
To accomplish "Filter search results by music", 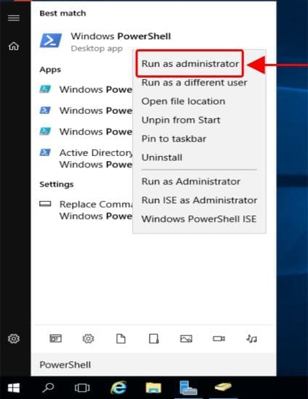I will pos(251,339).
